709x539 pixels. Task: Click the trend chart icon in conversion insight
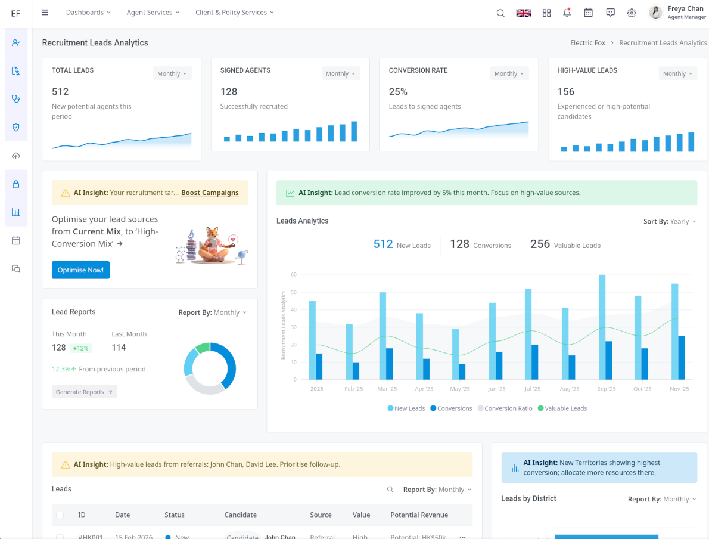coord(290,193)
